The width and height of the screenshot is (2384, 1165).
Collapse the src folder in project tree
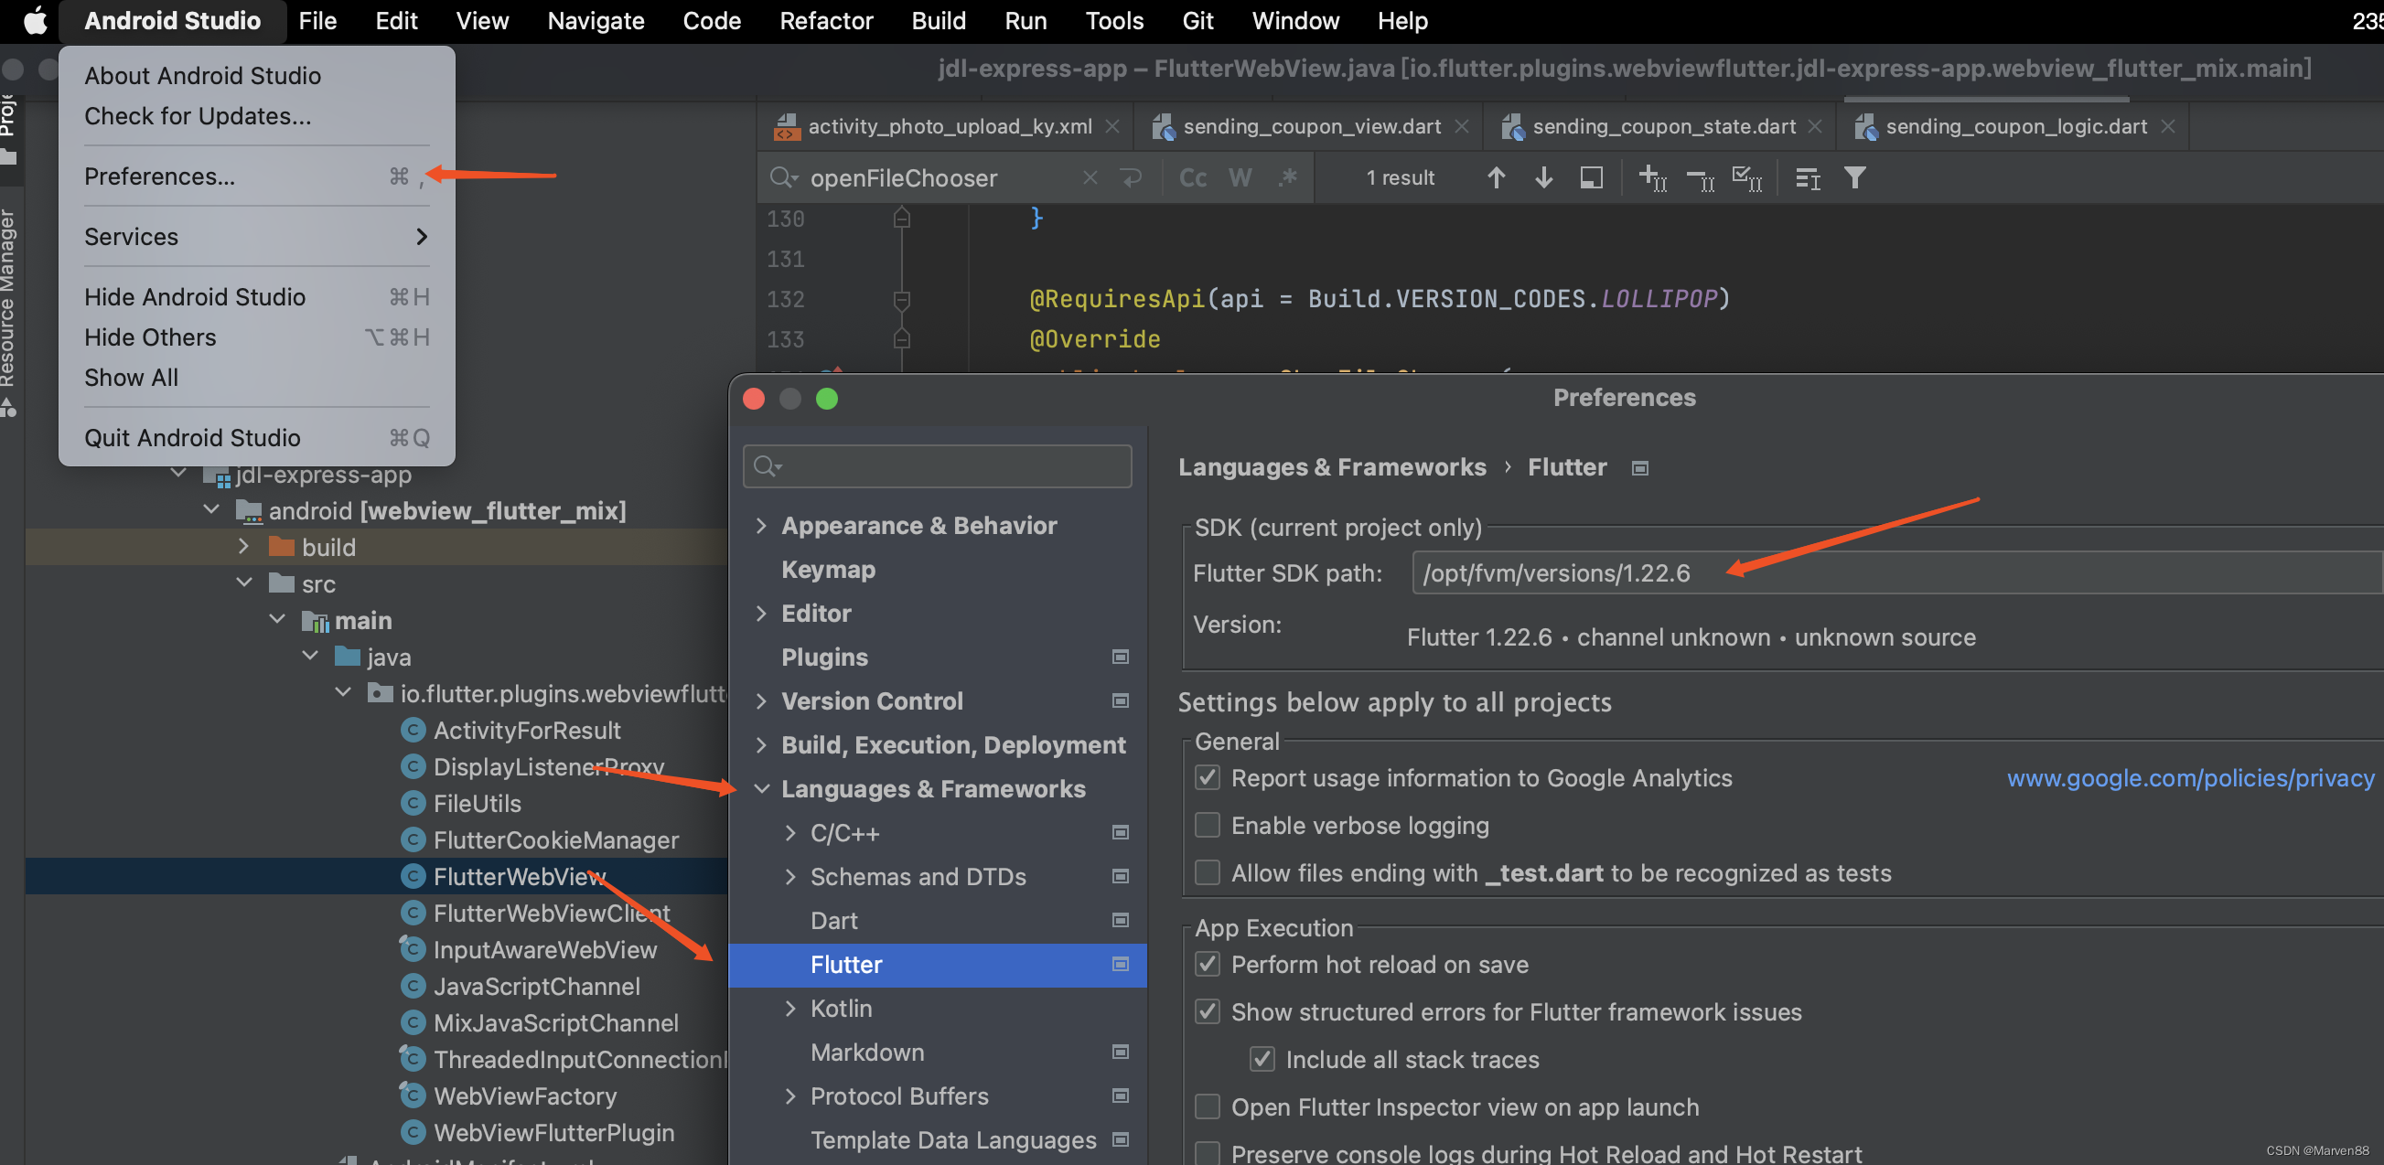[x=244, y=582]
